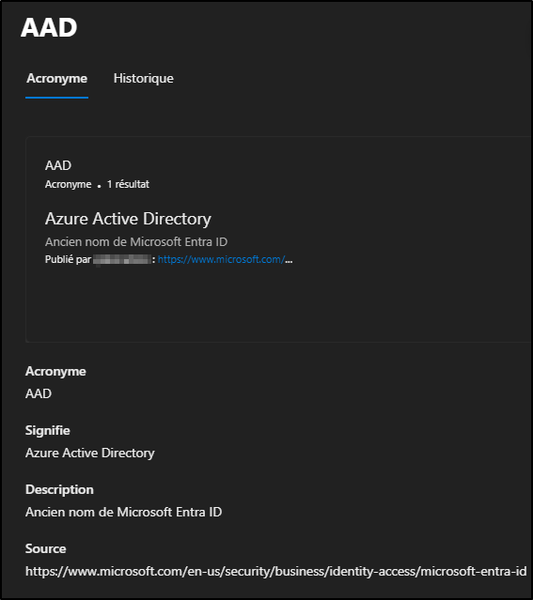Click the Signifie field label
Screen dimensions: 533x600
coord(48,430)
